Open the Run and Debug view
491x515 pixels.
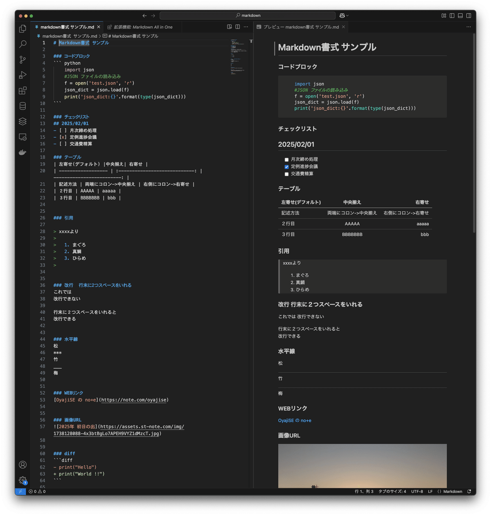[23, 75]
